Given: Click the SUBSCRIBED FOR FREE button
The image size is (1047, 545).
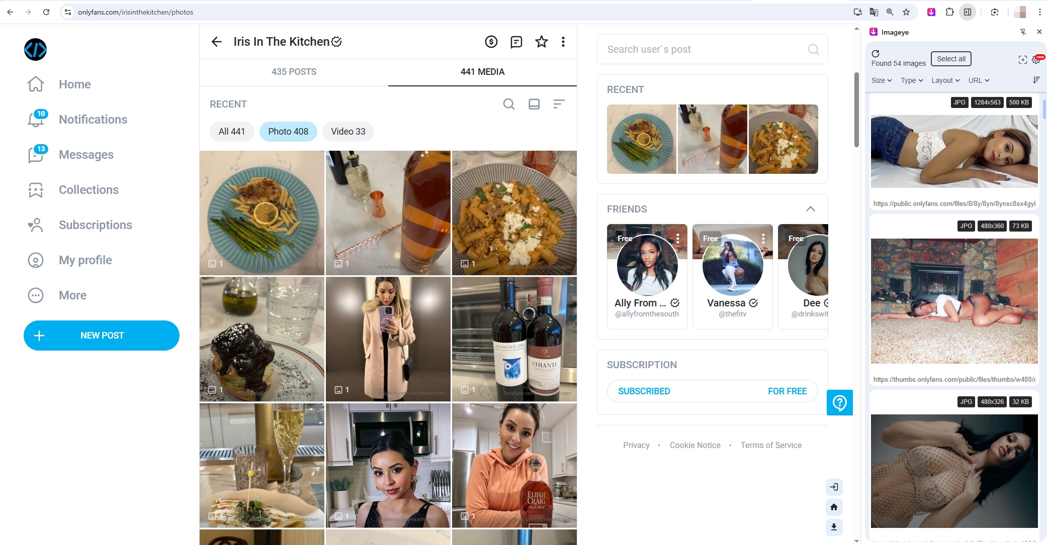Looking at the screenshot, I should (x=713, y=391).
